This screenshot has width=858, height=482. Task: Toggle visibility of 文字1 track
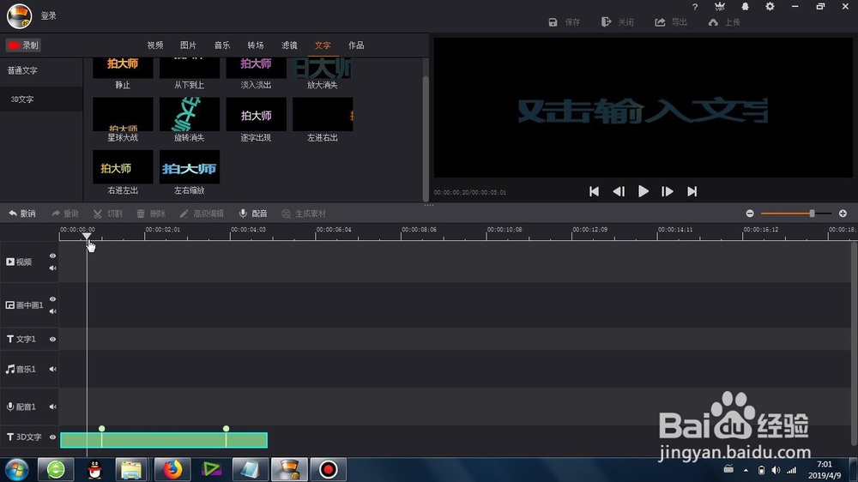[x=52, y=340]
